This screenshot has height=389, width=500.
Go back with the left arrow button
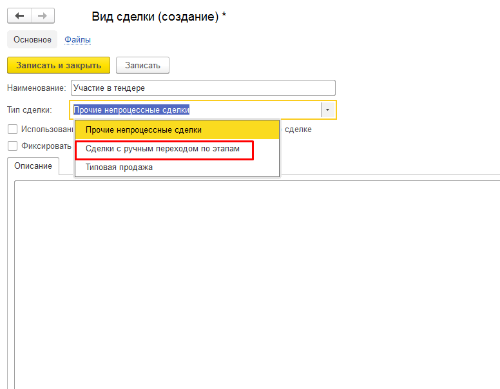point(19,16)
